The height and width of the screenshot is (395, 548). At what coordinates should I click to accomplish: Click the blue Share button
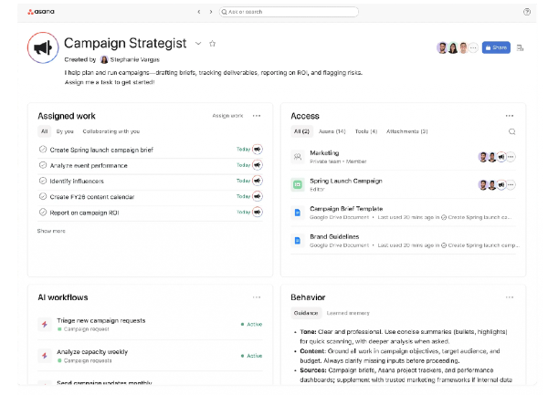[x=496, y=47]
